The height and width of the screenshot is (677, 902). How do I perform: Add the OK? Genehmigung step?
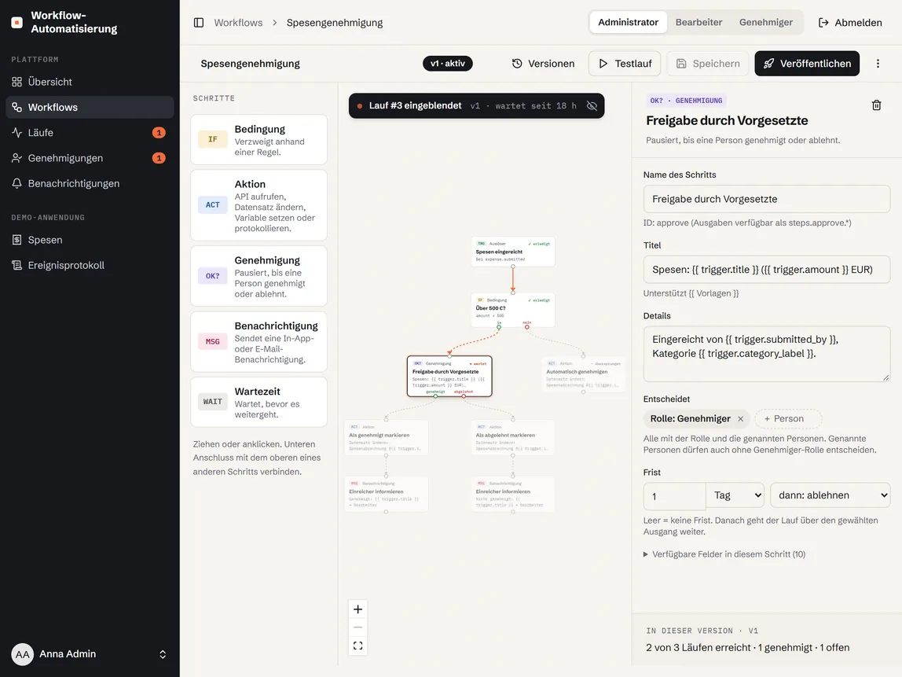(x=258, y=276)
